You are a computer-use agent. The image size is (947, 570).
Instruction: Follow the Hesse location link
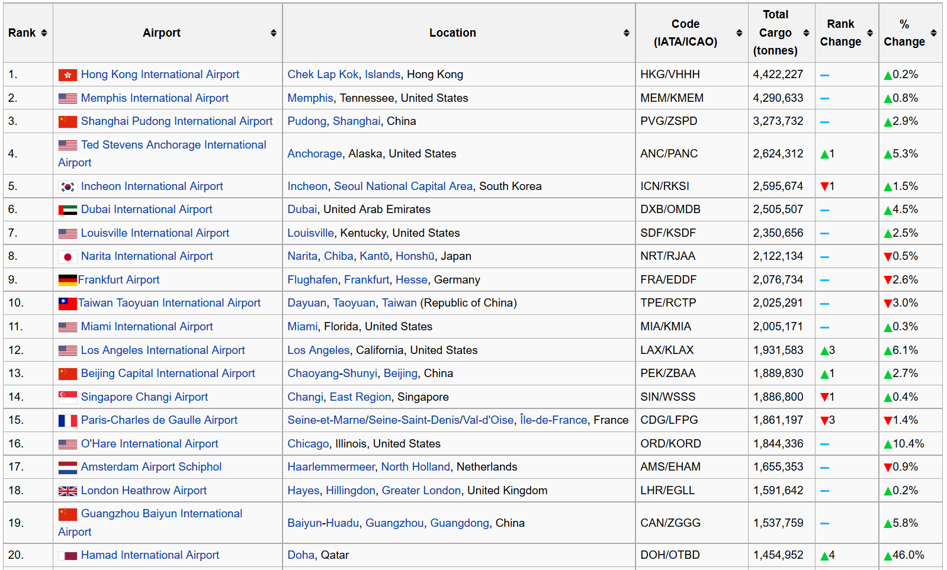pyautogui.click(x=411, y=280)
